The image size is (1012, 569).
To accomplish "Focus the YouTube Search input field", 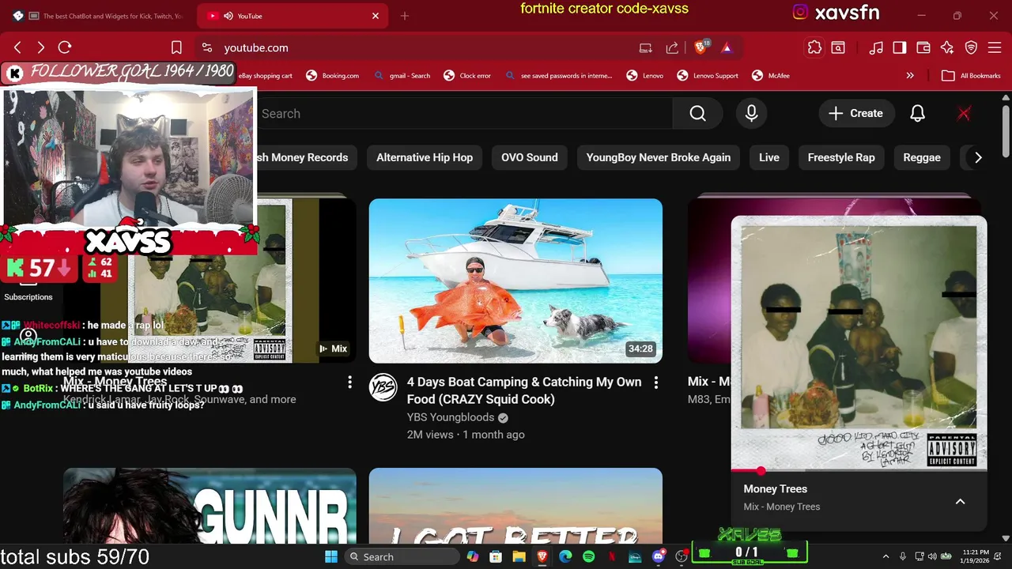I will point(465,114).
